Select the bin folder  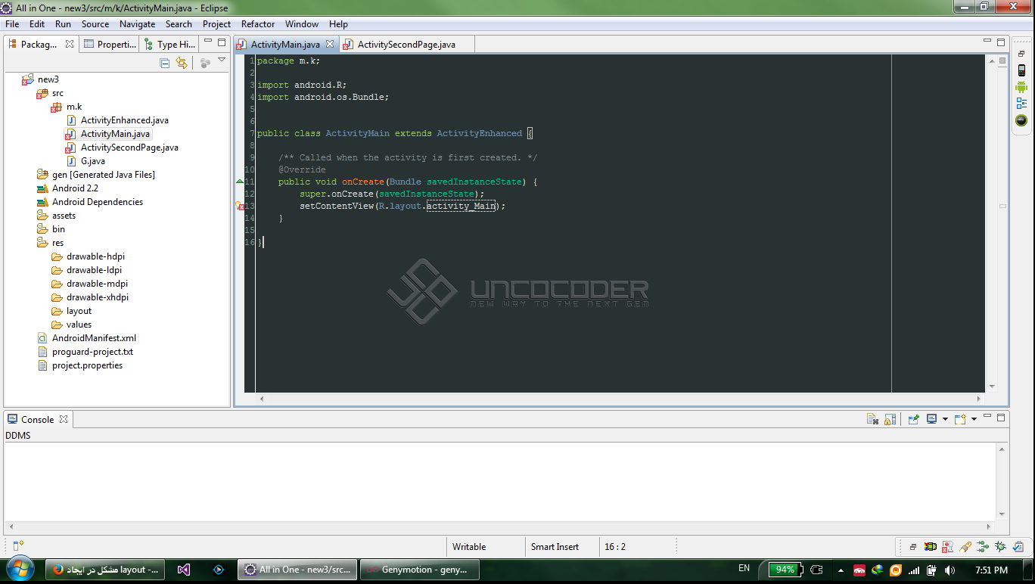51,229
